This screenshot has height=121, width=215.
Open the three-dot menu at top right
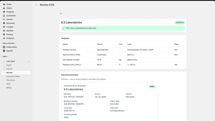(210, 5)
